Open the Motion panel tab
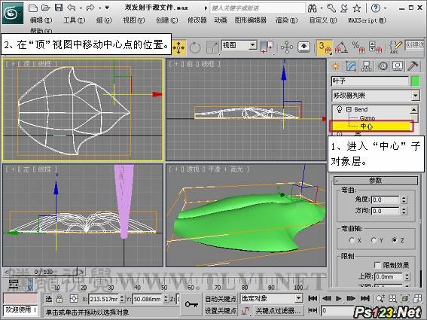Image resolution: width=427 pixels, height=320 pixels. click(383, 66)
